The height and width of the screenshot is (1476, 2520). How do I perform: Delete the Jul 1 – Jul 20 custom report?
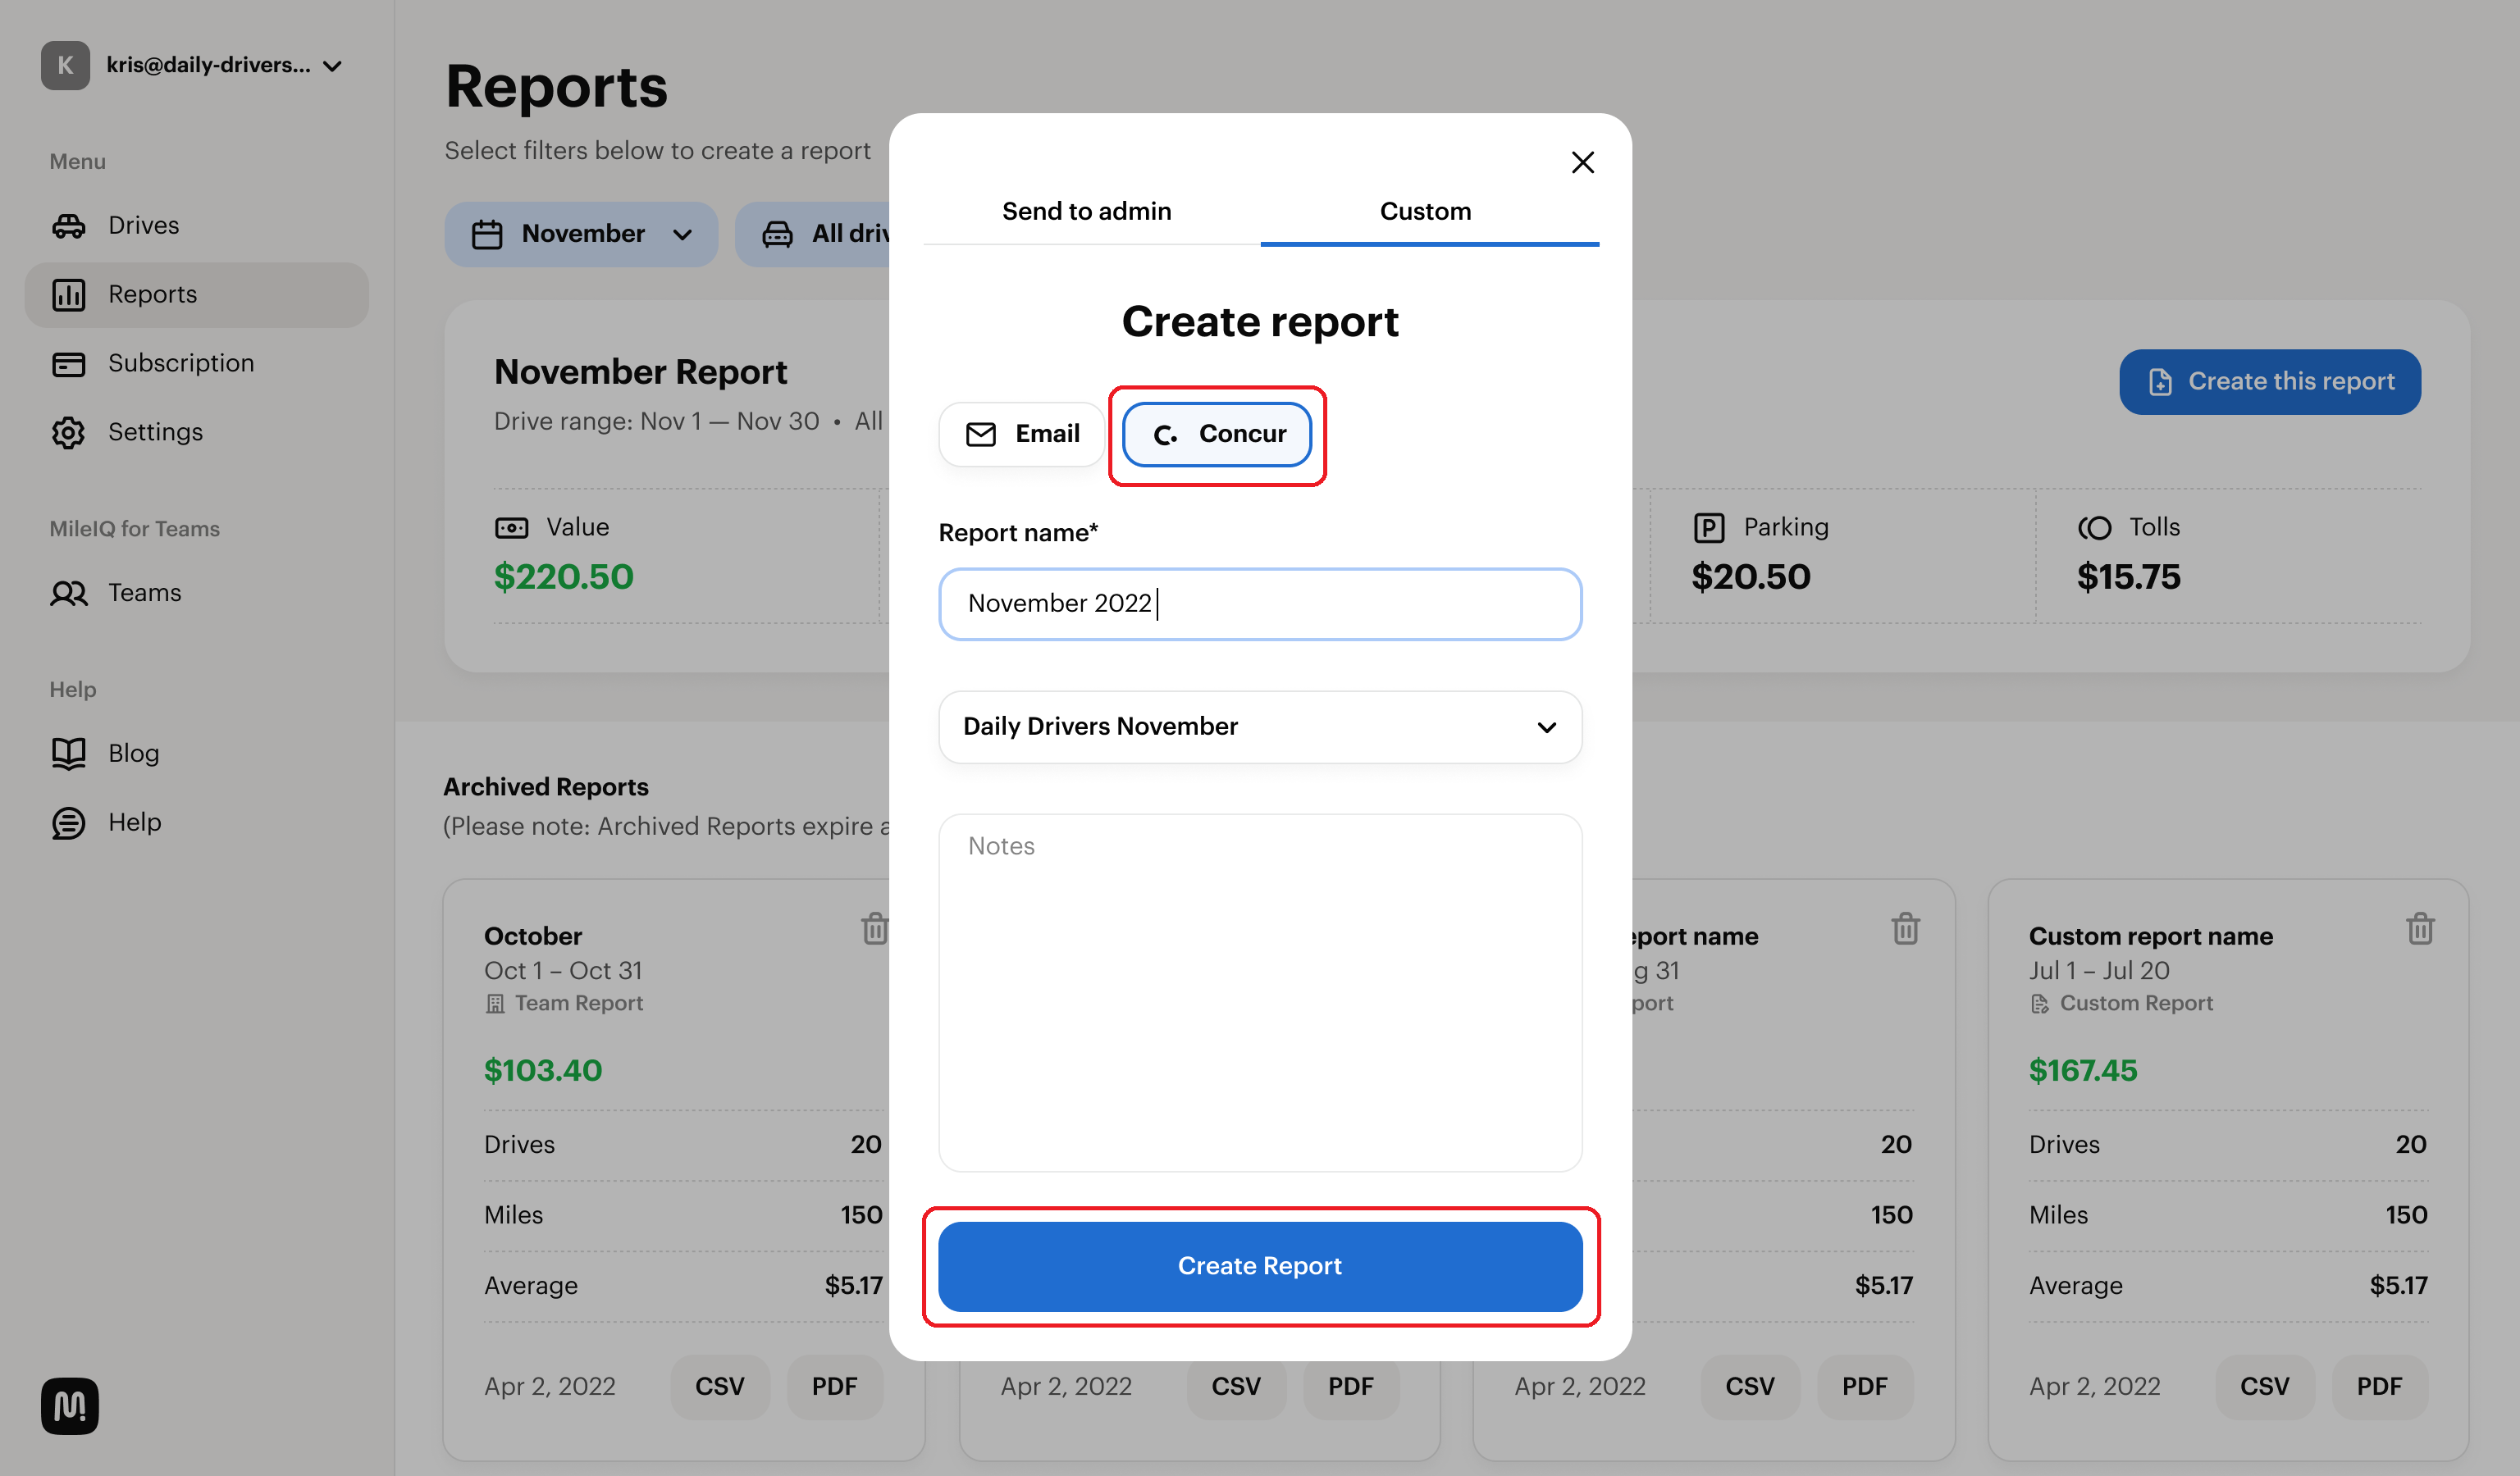pyautogui.click(x=2420, y=928)
